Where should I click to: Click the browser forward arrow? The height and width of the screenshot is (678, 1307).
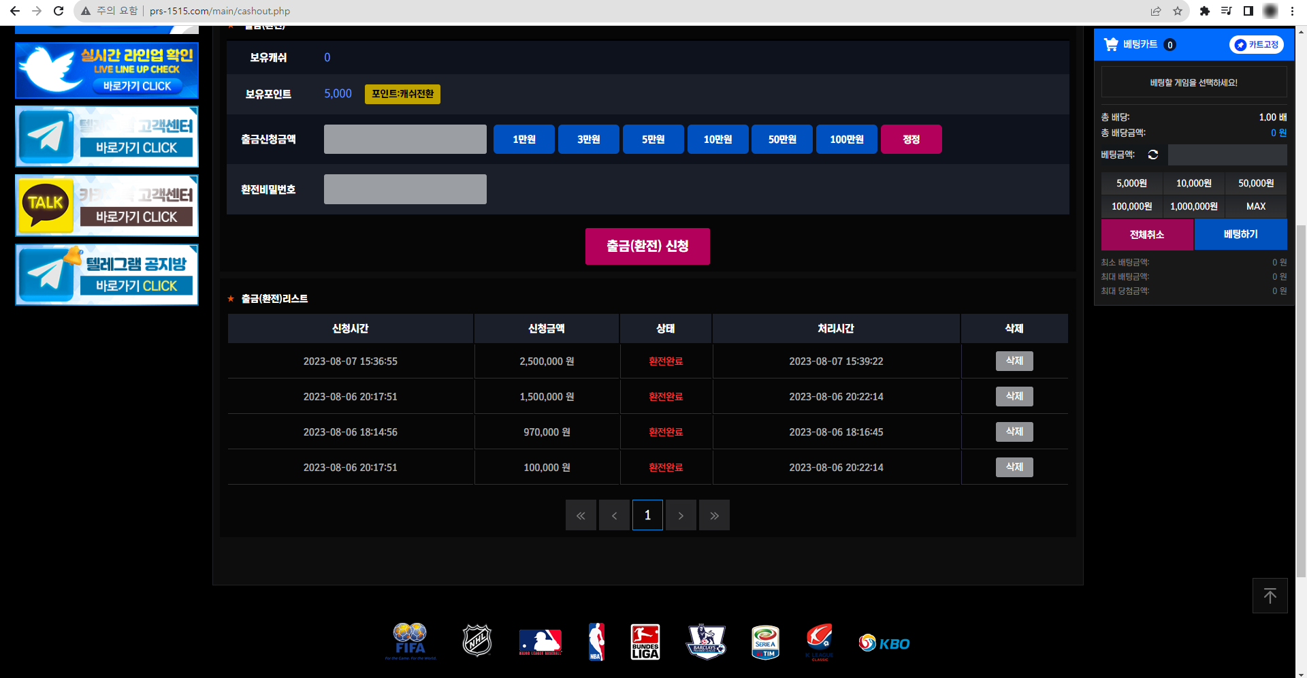tap(37, 11)
